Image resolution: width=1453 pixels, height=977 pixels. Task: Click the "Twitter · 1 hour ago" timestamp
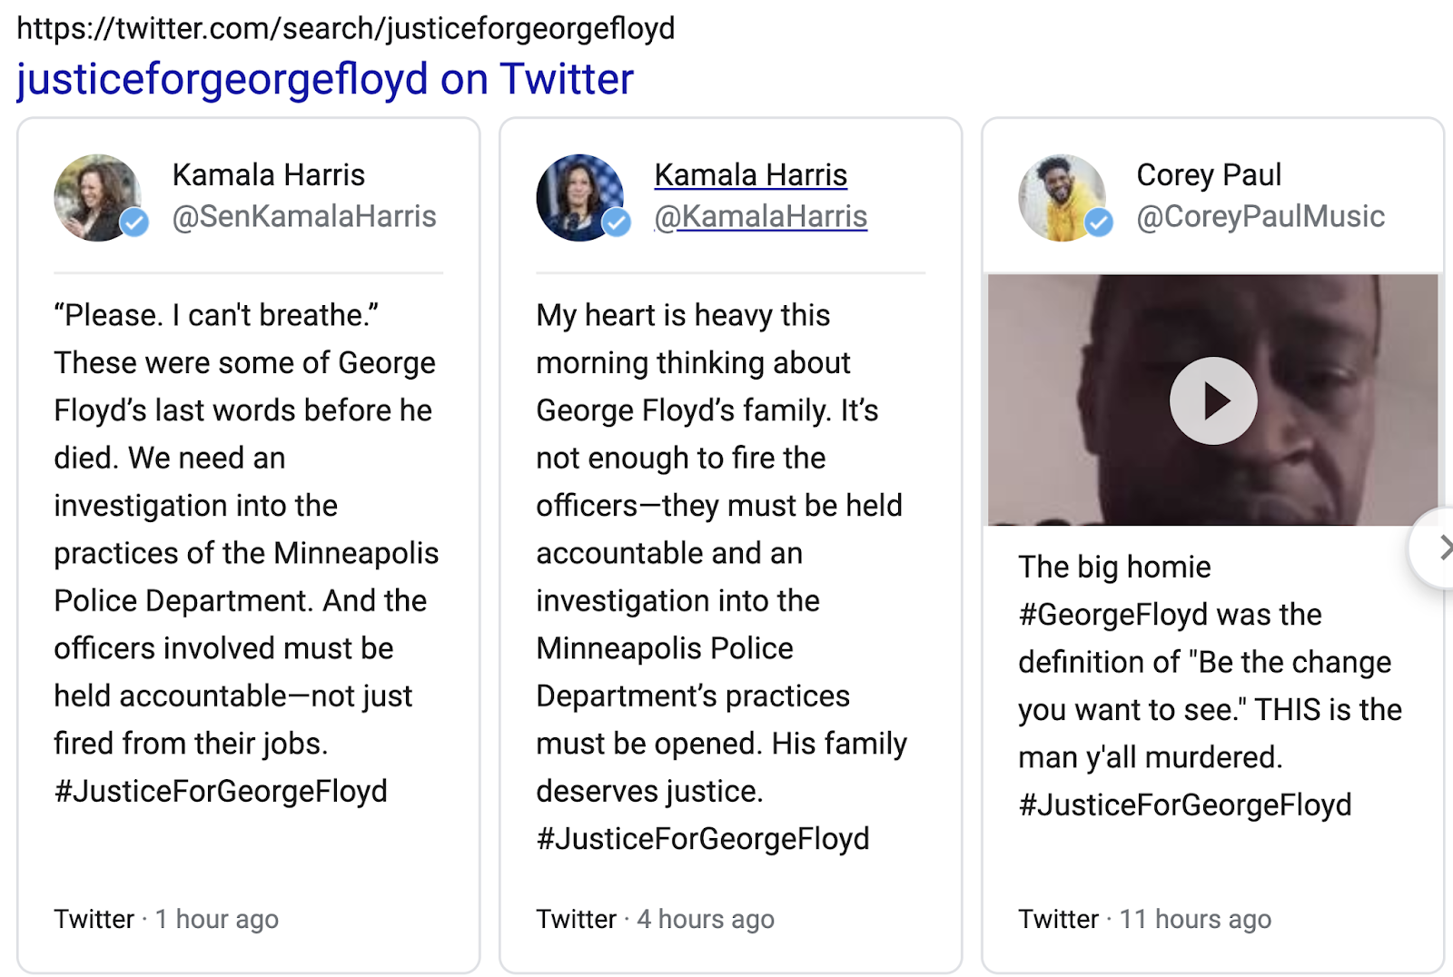pyautogui.click(x=166, y=919)
